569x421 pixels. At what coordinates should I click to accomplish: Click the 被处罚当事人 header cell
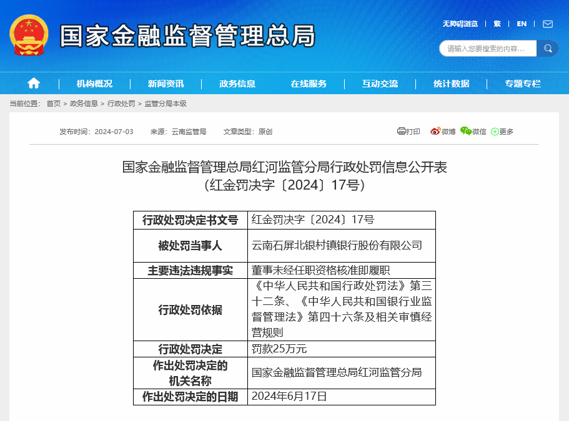click(190, 246)
